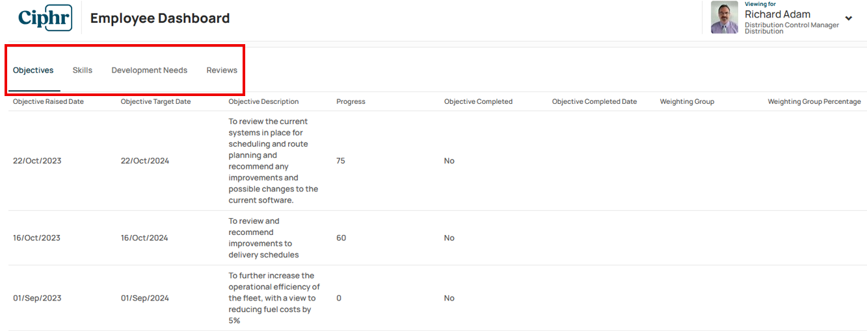Select the 22/Oct/2023 objective row
867x331 pixels.
437,161
